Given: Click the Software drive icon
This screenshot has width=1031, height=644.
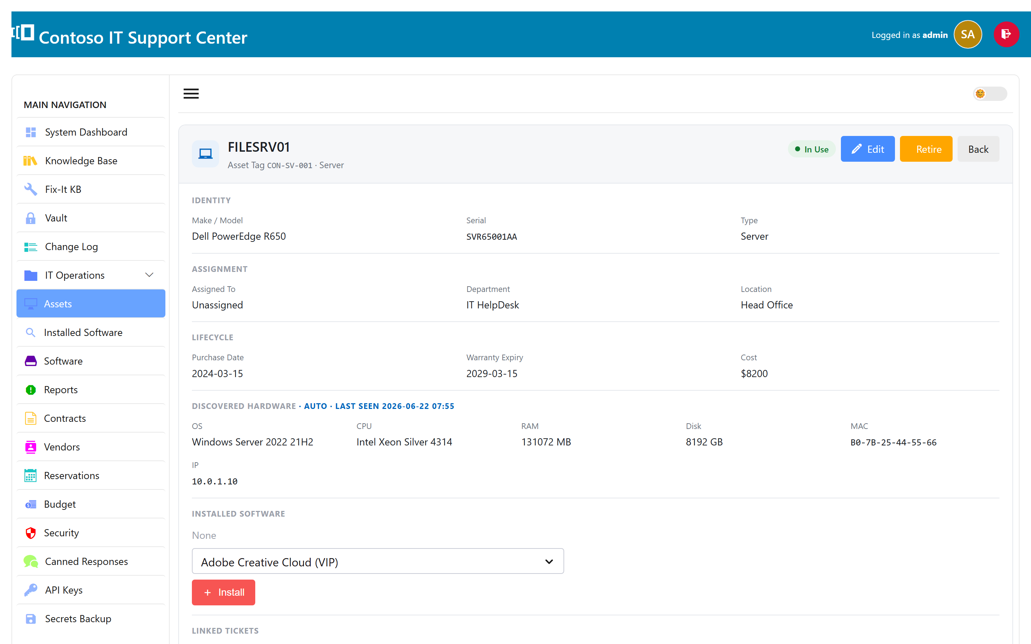Looking at the screenshot, I should pos(31,361).
